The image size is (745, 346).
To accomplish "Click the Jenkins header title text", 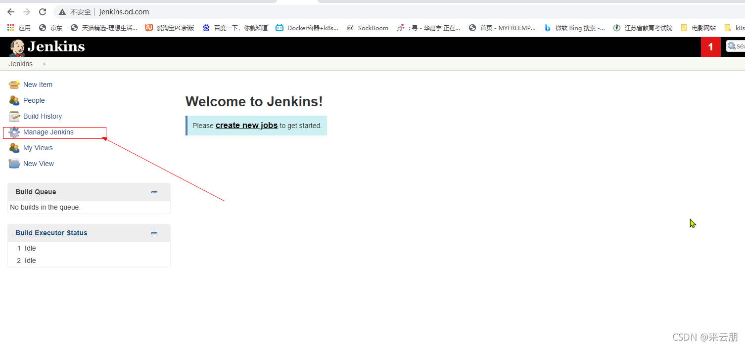I will click(x=56, y=47).
